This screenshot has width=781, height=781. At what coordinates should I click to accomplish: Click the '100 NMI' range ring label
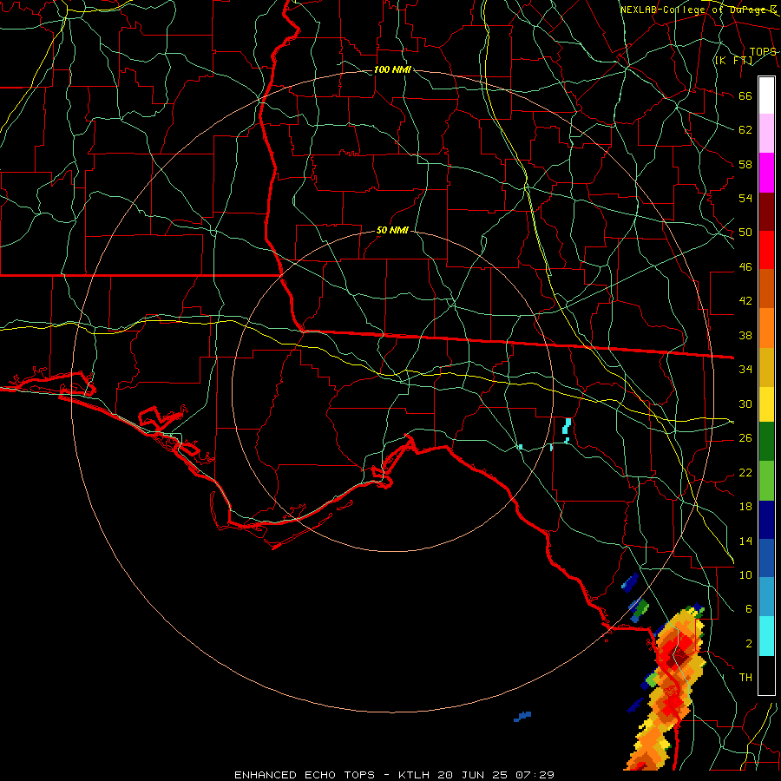pos(392,69)
